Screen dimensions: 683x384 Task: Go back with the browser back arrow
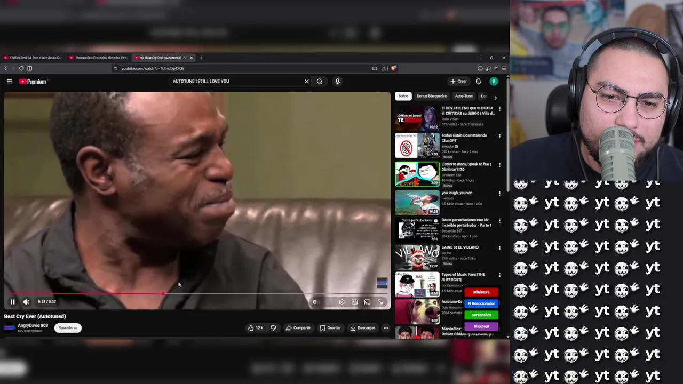pos(6,68)
